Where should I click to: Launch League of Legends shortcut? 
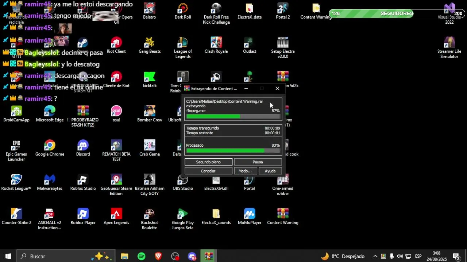click(x=183, y=48)
